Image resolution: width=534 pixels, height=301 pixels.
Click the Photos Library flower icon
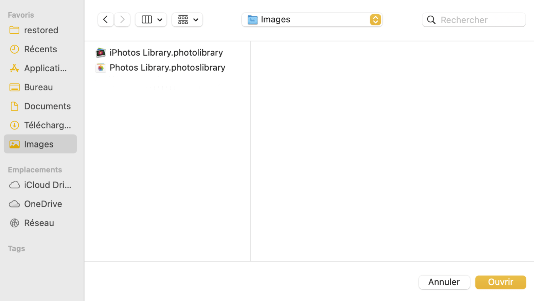coord(101,68)
